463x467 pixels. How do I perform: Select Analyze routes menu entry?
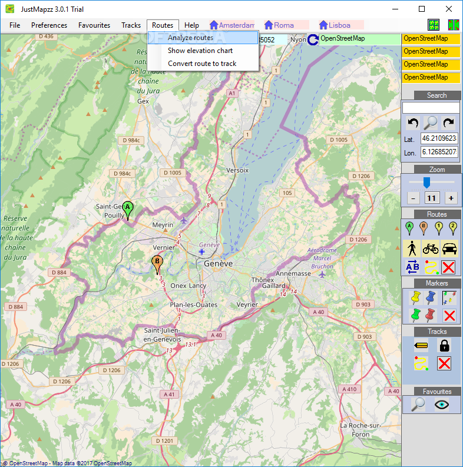(x=203, y=38)
